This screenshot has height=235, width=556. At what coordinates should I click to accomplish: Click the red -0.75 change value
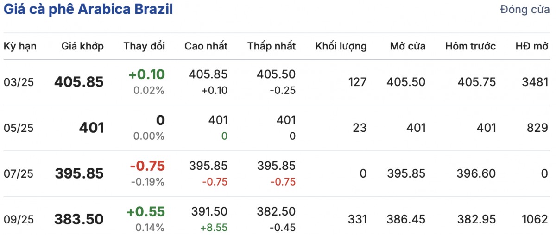(147, 166)
